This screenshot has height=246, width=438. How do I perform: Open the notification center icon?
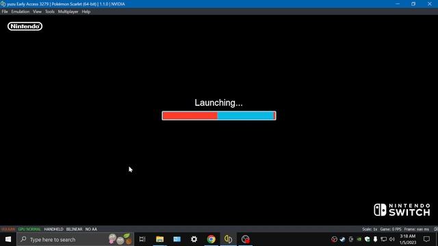pos(426,239)
